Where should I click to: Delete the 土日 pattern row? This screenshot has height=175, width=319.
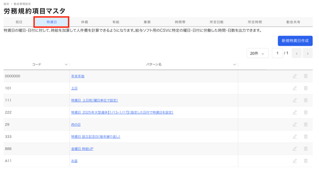(x=306, y=88)
